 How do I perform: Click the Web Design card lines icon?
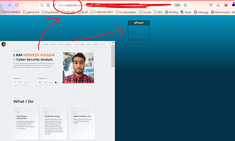click(x=18, y=112)
